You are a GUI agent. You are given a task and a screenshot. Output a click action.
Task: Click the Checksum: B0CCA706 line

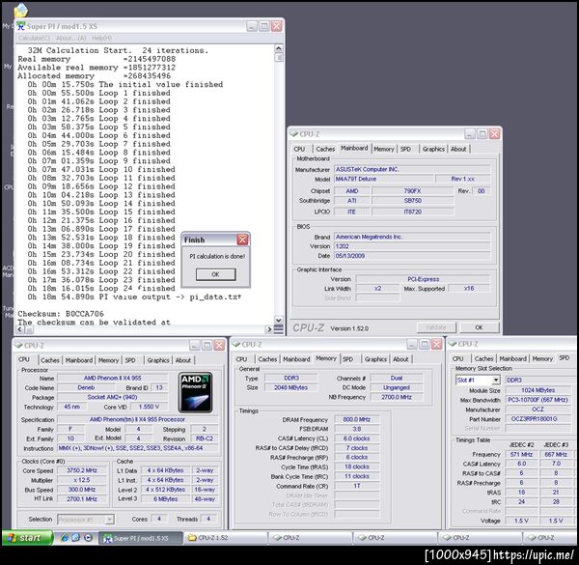61,314
